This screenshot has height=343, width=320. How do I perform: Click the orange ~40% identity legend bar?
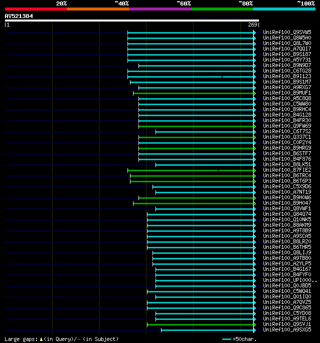coord(98,9)
